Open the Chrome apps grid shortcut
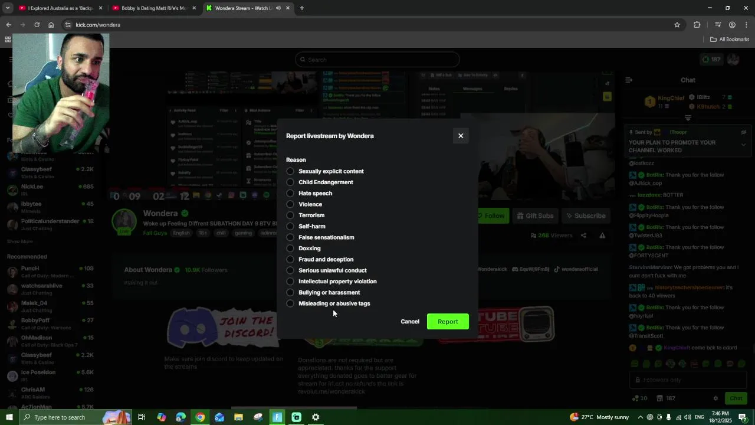755x425 pixels. click(x=8, y=40)
